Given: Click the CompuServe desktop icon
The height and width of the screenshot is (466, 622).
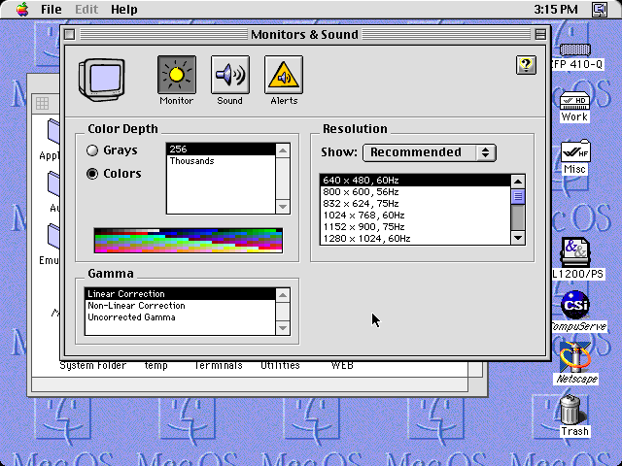Looking at the screenshot, I should pyautogui.click(x=575, y=305).
